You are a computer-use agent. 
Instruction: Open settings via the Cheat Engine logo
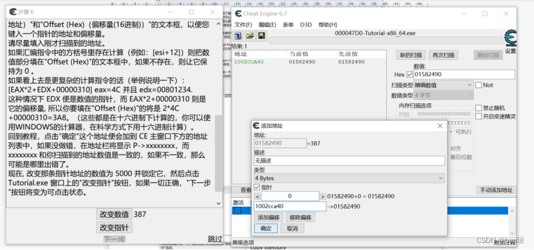click(x=510, y=39)
